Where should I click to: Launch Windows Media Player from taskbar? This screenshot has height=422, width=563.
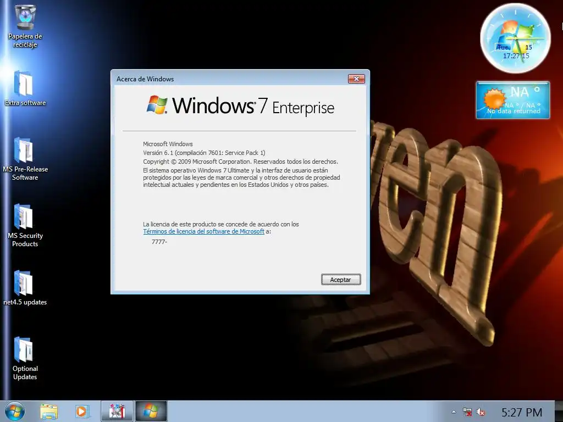click(x=81, y=412)
